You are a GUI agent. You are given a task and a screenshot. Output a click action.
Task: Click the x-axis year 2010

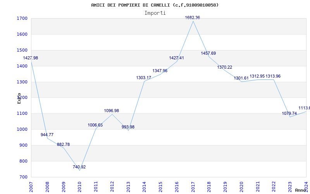[80, 187]
